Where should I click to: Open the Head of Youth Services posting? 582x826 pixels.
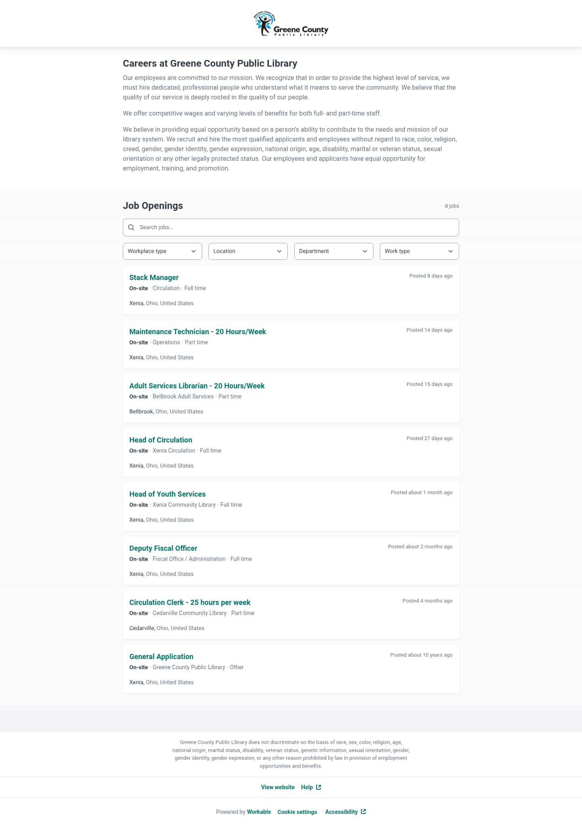167,494
